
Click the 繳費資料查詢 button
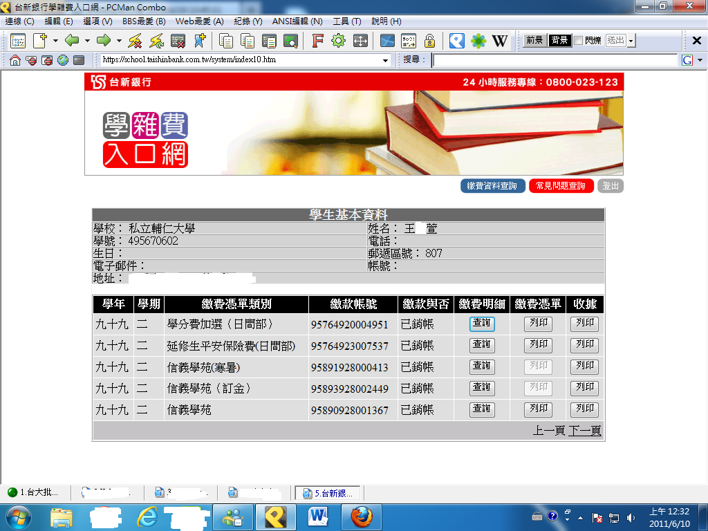492,186
